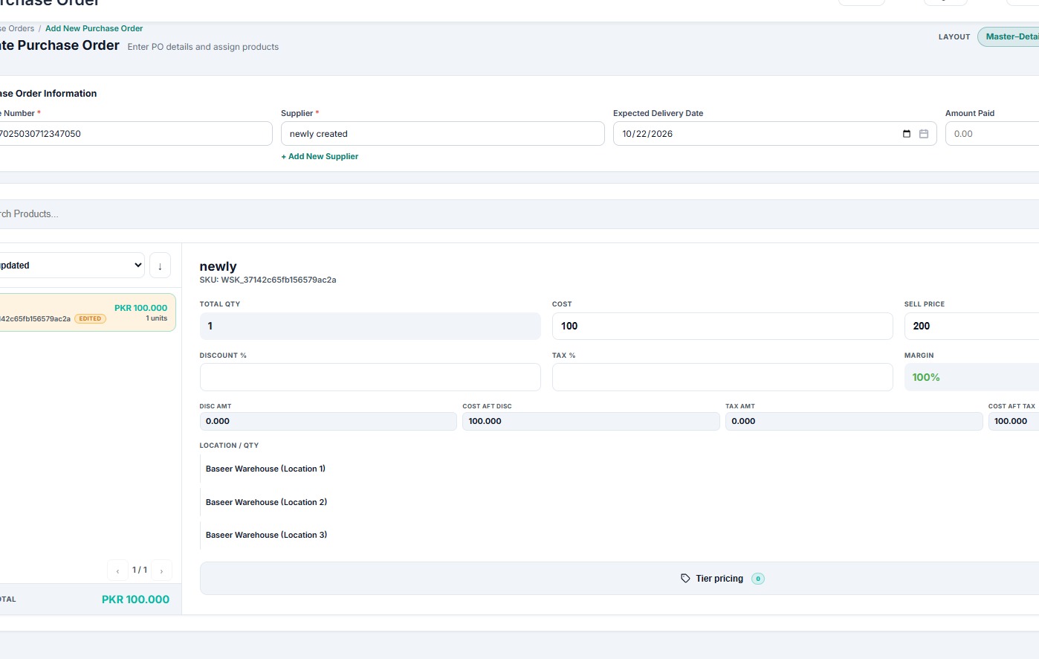The height and width of the screenshot is (659, 1039).
Task: Click the total amount PKR 100.000
Action: tap(135, 599)
